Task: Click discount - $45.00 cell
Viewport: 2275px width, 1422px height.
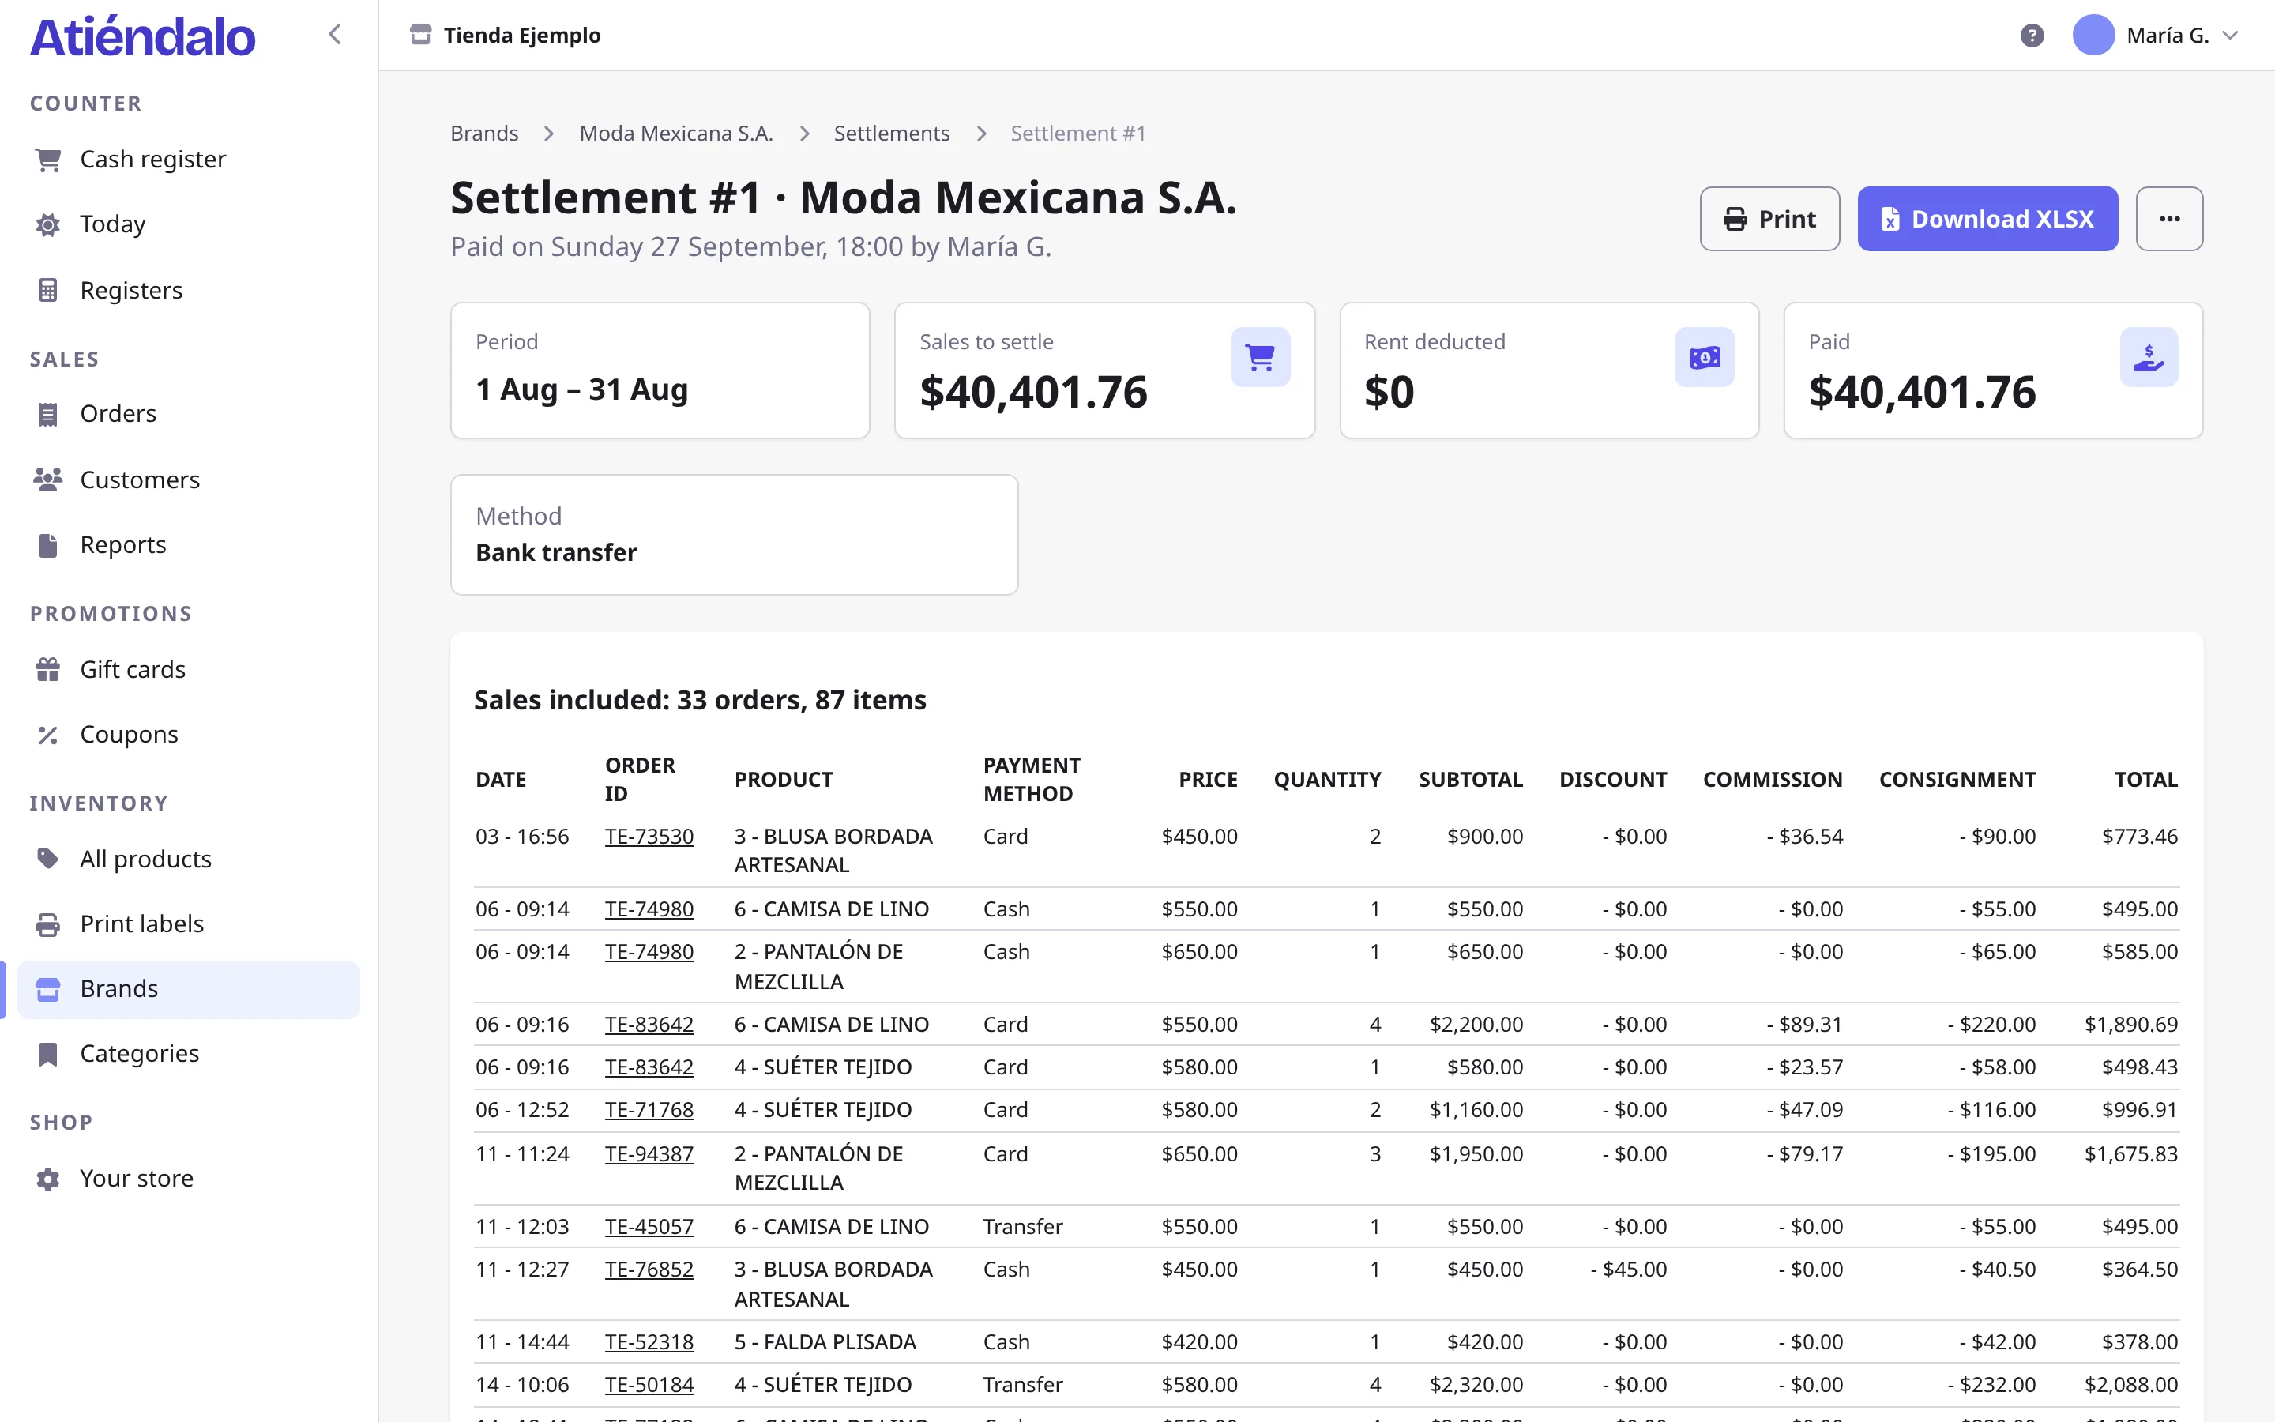Action: click(x=1628, y=1270)
